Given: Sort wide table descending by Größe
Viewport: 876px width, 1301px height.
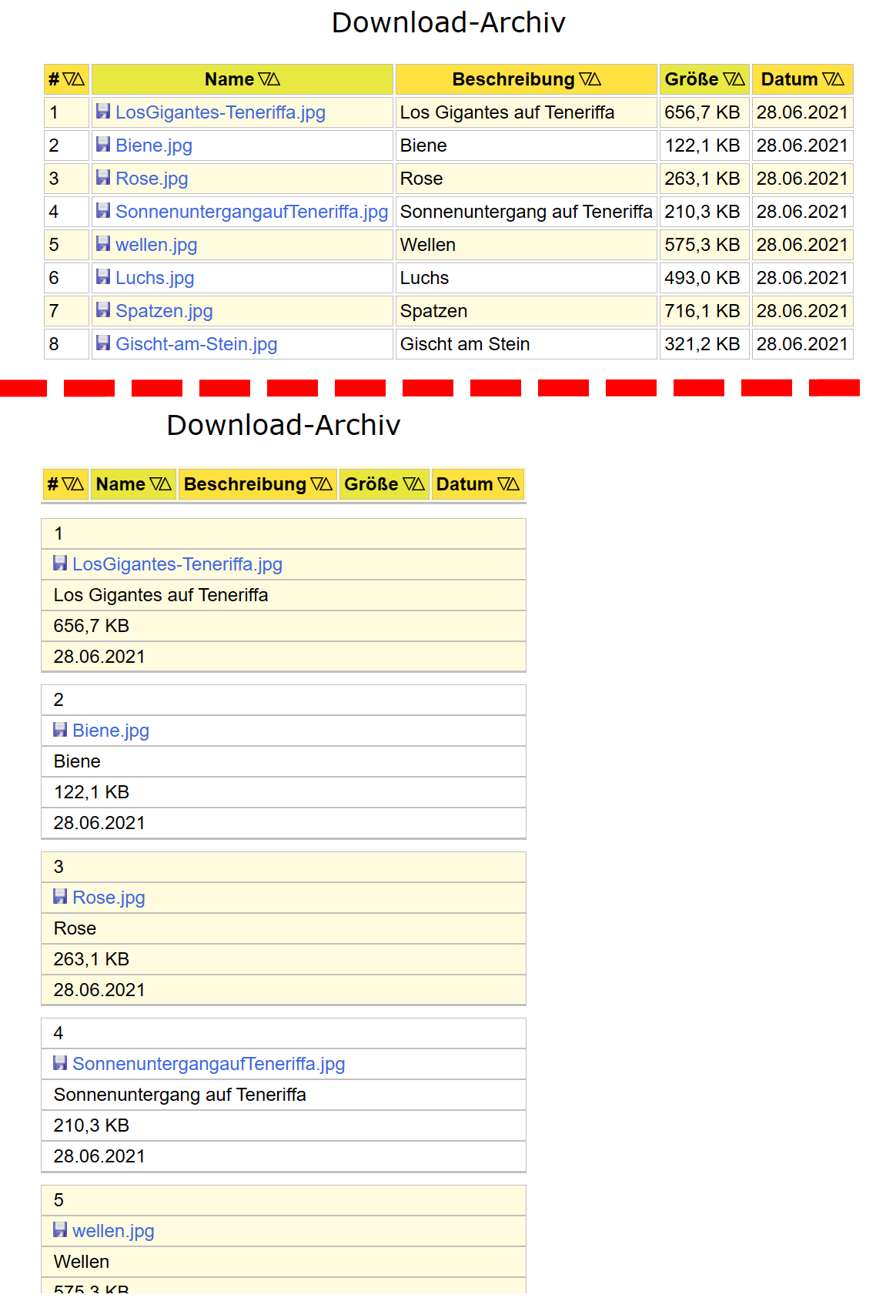Looking at the screenshot, I should point(728,79).
